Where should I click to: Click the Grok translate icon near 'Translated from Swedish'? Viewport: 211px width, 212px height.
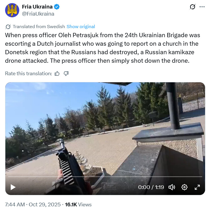coord(8,27)
